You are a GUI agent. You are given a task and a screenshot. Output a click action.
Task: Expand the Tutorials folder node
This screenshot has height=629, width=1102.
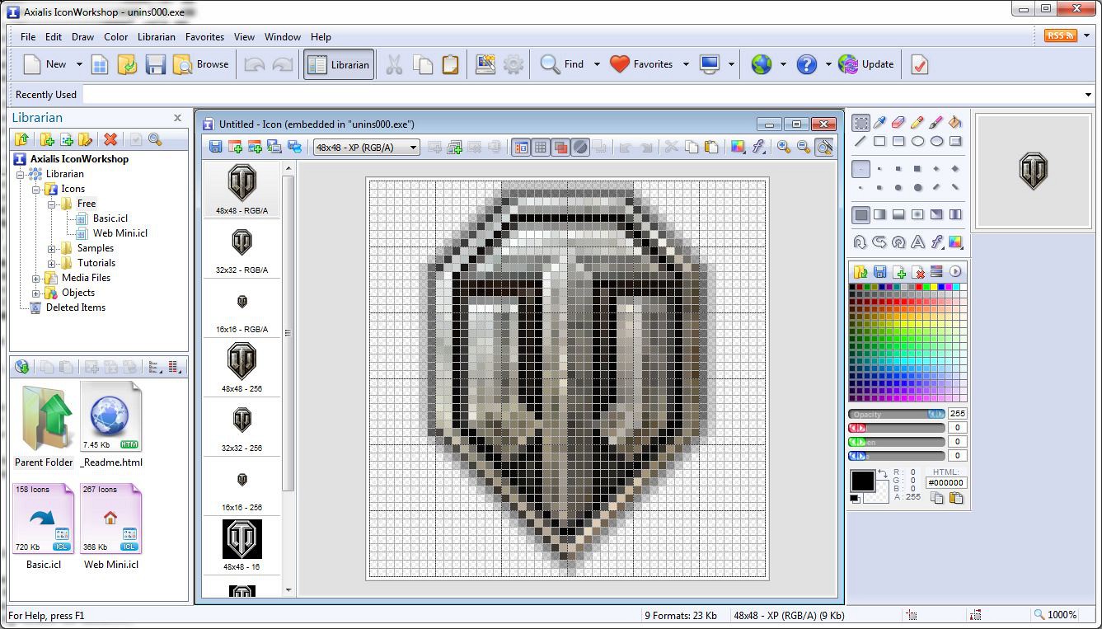click(x=51, y=263)
